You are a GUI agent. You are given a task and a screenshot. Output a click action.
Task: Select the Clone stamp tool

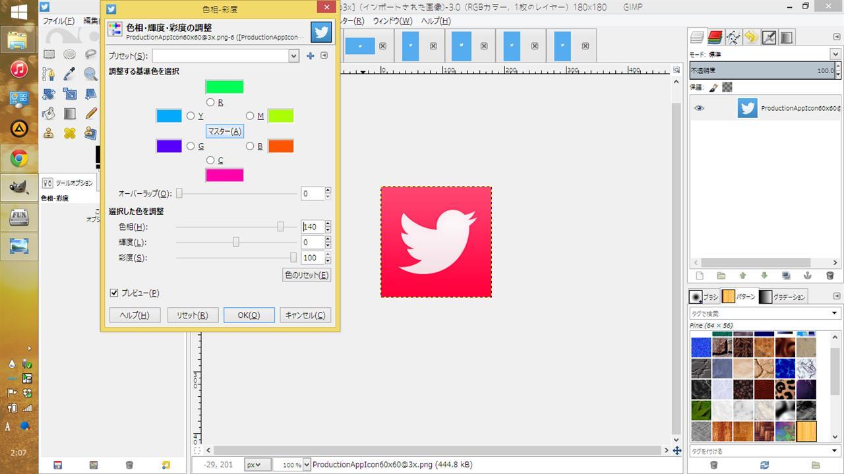(x=49, y=133)
